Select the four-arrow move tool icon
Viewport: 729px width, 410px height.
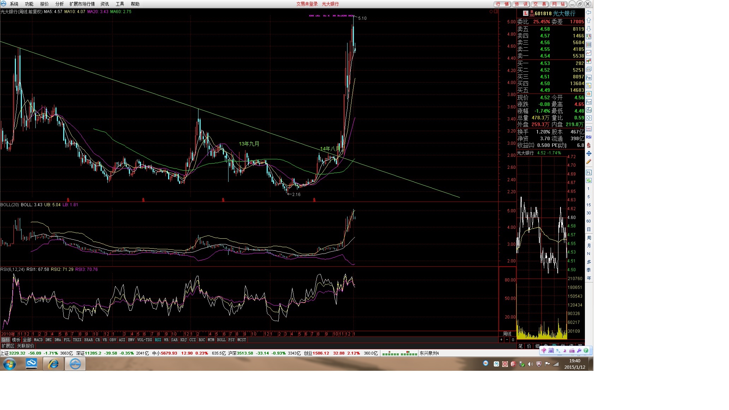[x=589, y=154]
